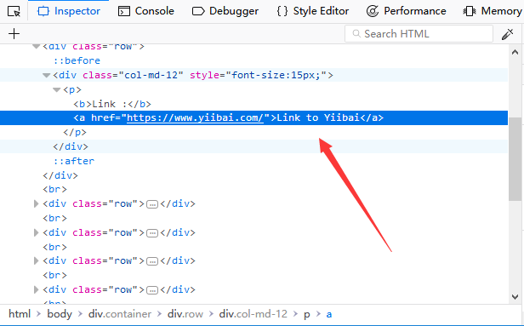Collapse the p element node
This screenshot has height=326, width=524.
[x=56, y=89]
